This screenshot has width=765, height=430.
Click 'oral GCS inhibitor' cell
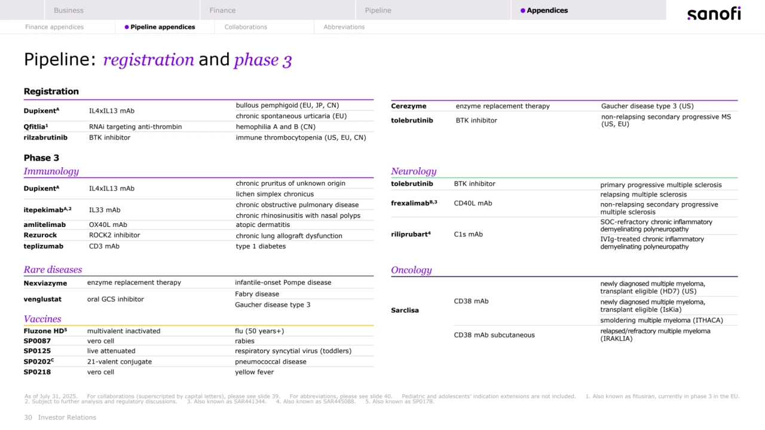[x=115, y=299]
